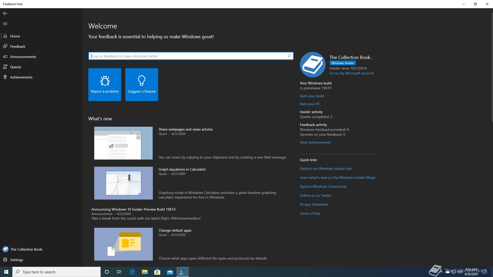
Task: Click the taskbar search box
Action: pyautogui.click(x=56, y=272)
